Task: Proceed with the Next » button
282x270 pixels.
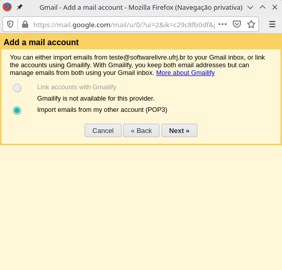Action: tap(179, 130)
